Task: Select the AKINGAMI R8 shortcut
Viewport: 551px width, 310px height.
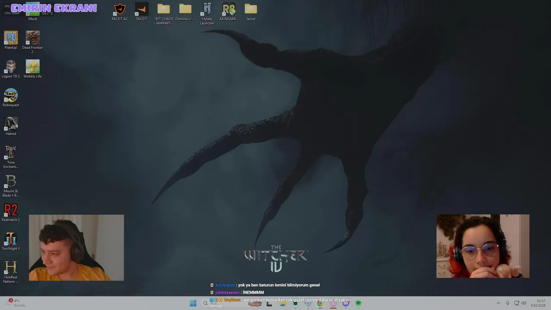Action: tap(229, 12)
